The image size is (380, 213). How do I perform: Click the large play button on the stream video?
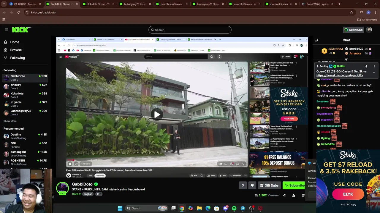[x=157, y=114]
